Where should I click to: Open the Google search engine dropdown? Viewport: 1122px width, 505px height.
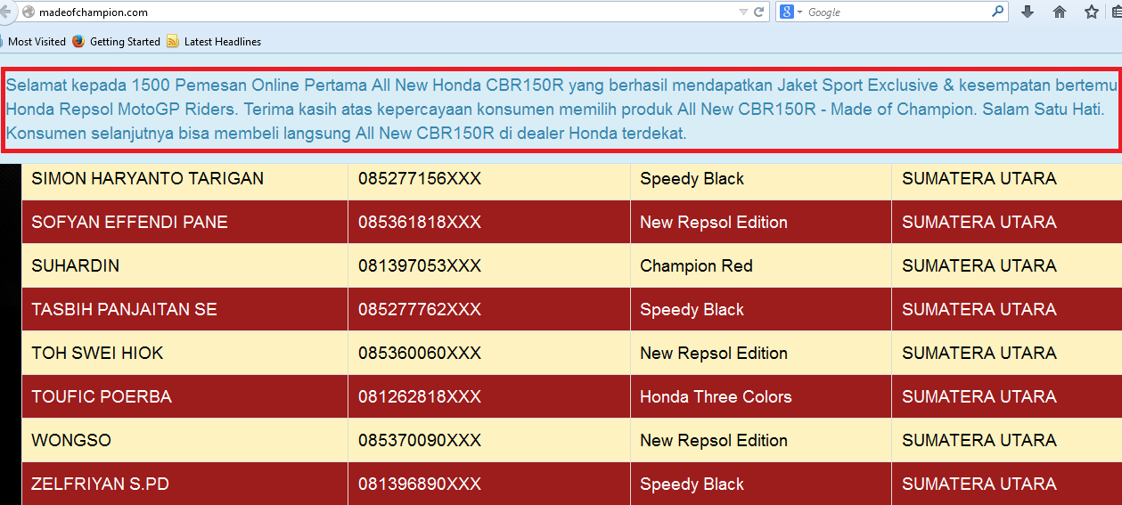click(790, 12)
